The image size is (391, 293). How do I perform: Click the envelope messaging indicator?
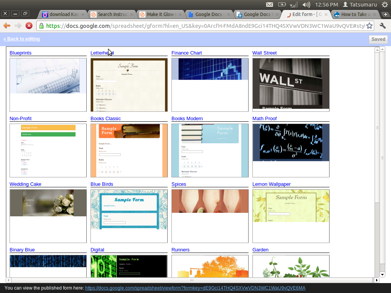[270, 5]
